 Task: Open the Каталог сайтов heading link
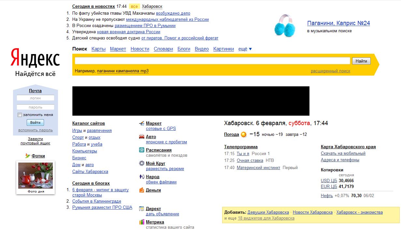click(89, 123)
